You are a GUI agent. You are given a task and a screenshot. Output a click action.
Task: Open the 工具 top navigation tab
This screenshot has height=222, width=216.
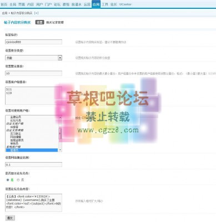[105, 4]
